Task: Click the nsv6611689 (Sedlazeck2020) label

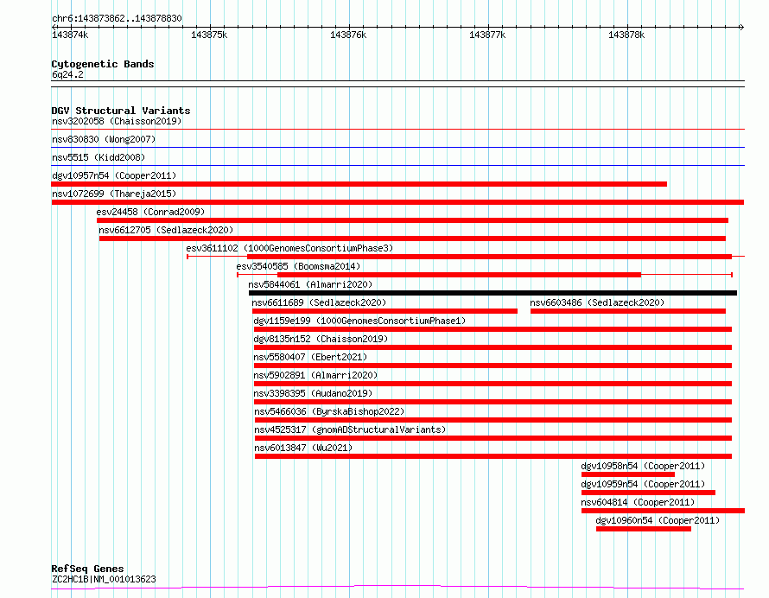Action: 319,302
